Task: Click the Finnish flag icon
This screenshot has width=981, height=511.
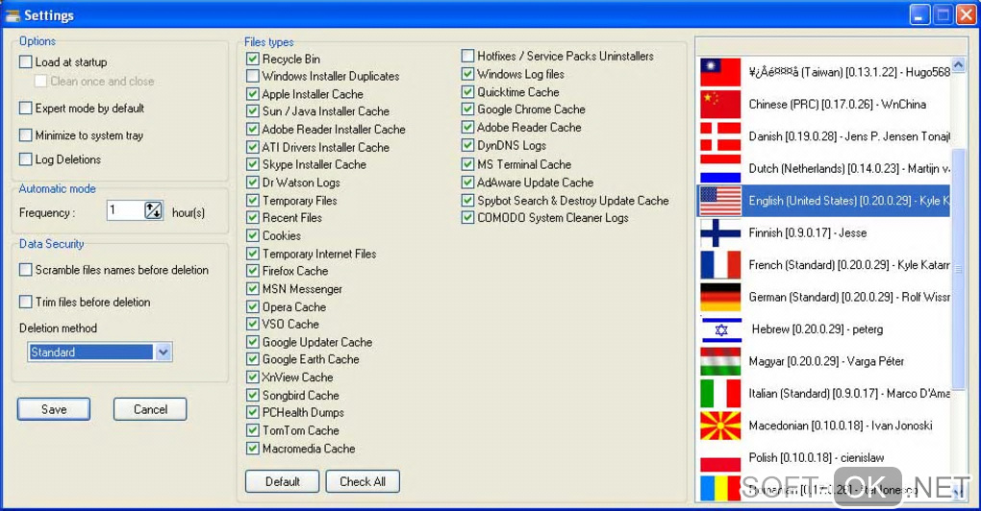Action: (x=720, y=233)
